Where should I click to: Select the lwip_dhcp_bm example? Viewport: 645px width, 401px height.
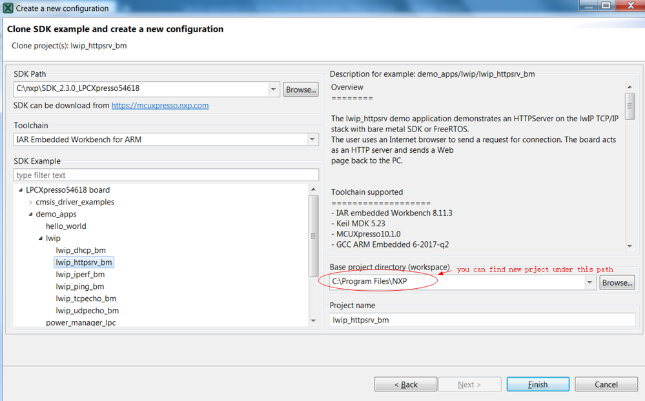pos(81,250)
